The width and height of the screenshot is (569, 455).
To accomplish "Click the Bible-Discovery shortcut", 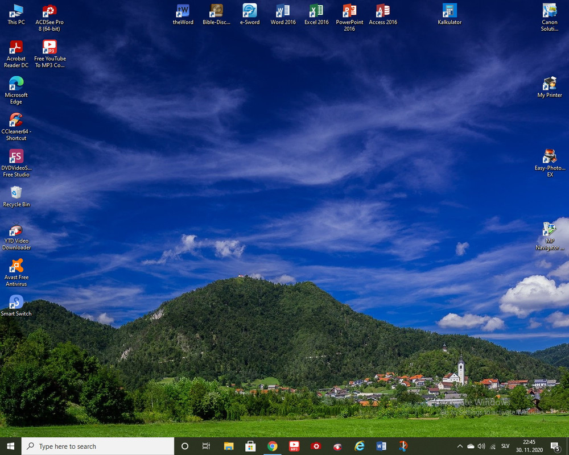I will (216, 15).
